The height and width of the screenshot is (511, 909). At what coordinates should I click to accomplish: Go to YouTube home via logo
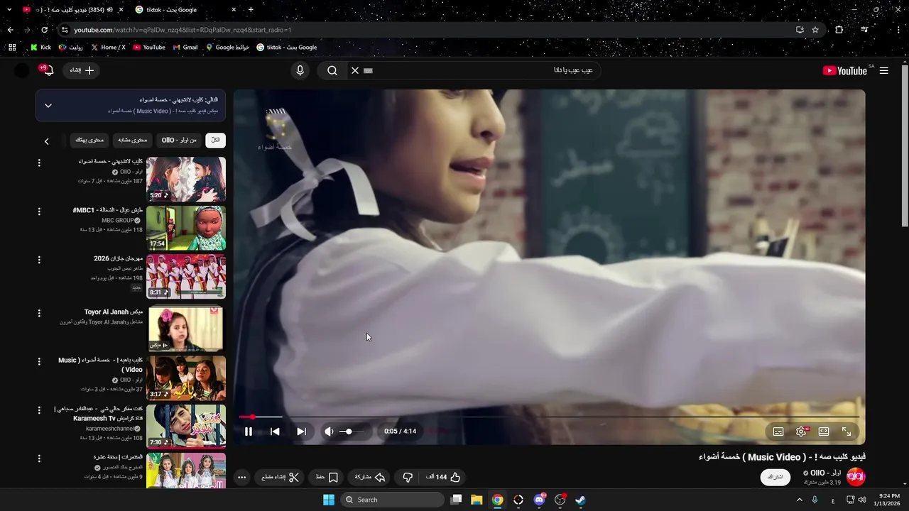(844, 70)
